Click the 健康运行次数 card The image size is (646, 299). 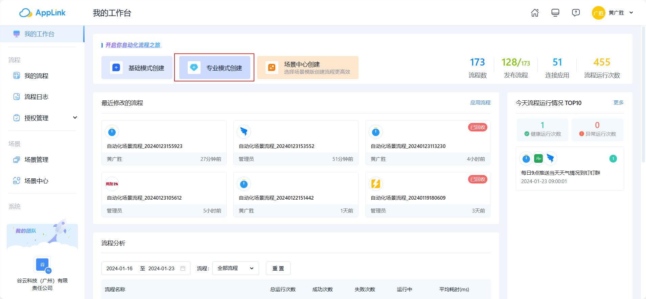point(543,130)
